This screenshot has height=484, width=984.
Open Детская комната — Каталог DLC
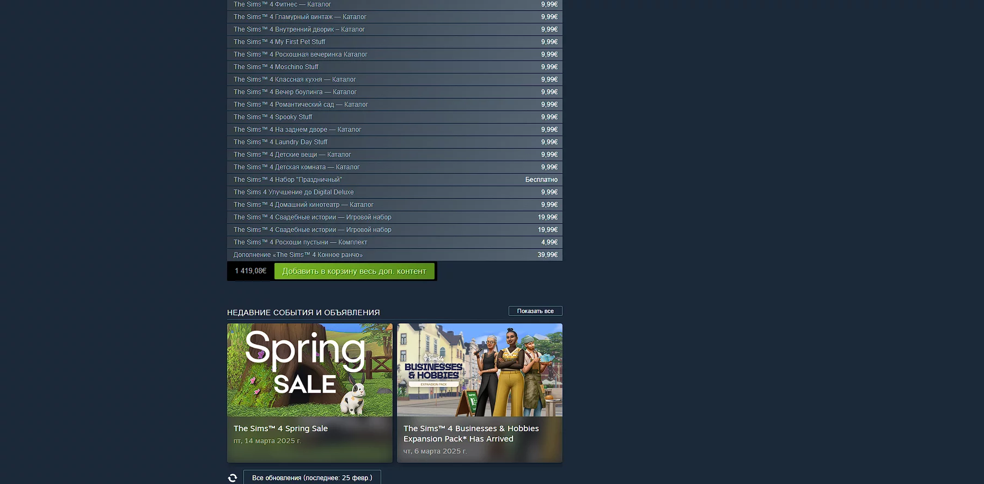(x=395, y=167)
